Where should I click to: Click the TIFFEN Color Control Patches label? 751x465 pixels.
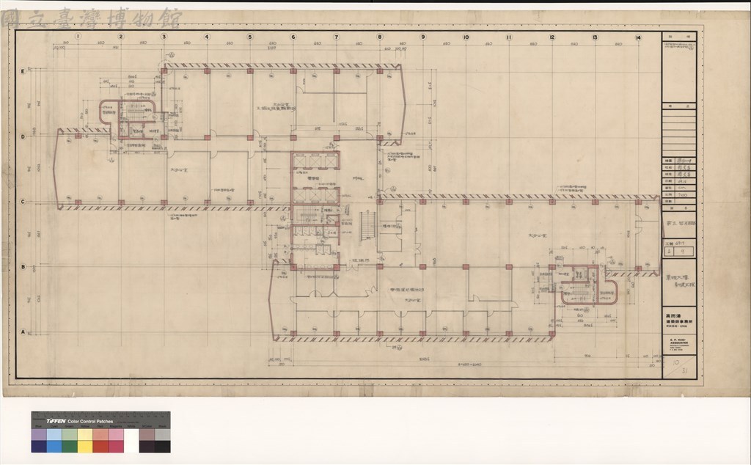tap(79, 422)
